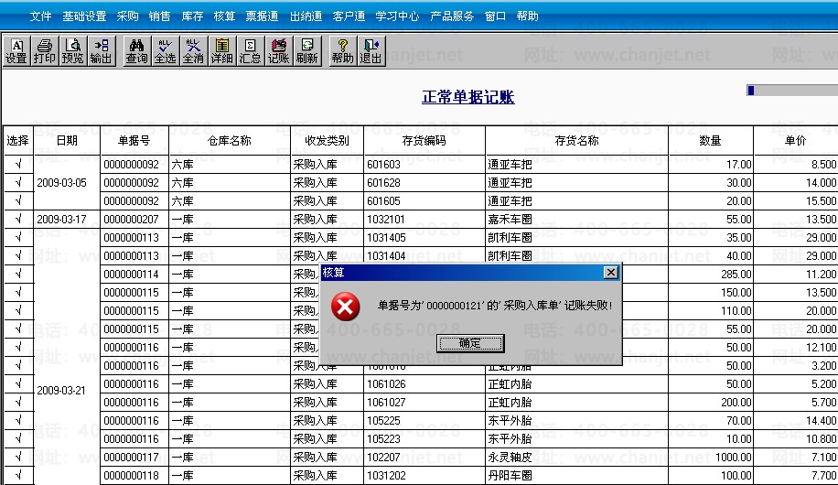Refresh the list with 刷新 icon
The height and width of the screenshot is (485, 838).
[306, 51]
